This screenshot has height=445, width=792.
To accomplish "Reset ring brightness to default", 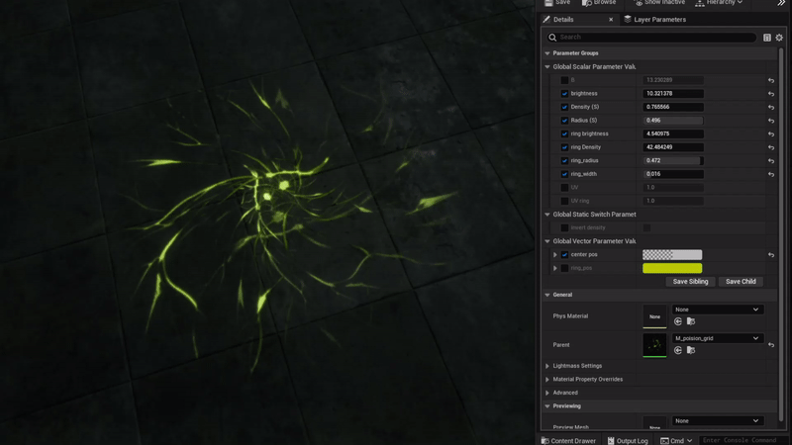I will [x=771, y=134].
